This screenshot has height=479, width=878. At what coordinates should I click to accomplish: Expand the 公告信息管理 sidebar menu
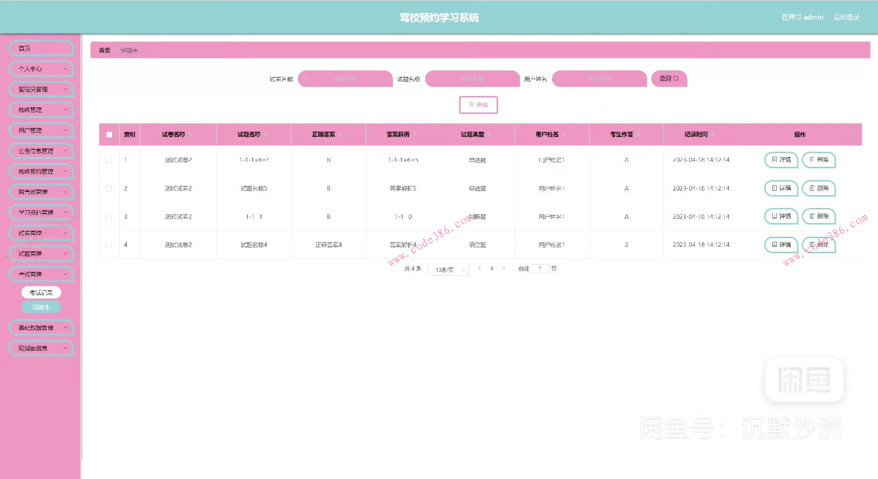(41, 151)
